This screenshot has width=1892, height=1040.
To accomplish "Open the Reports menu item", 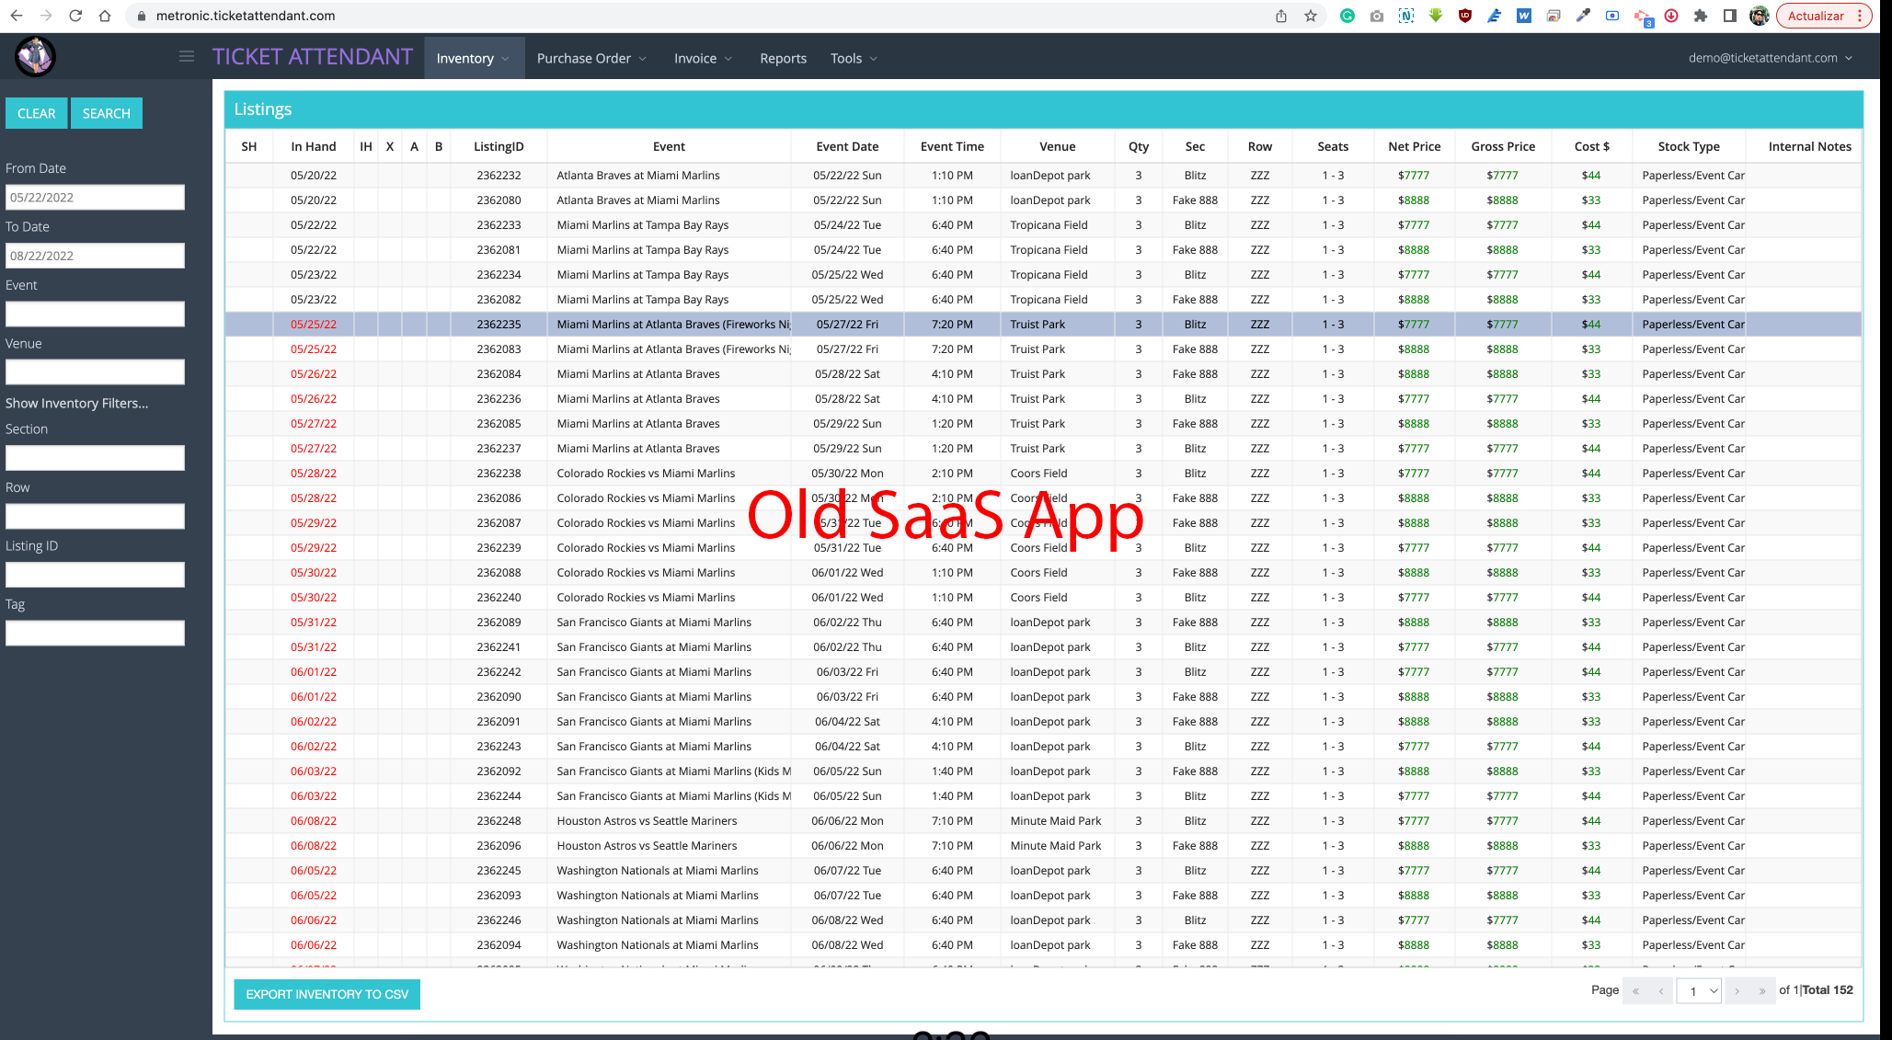I will tap(783, 58).
